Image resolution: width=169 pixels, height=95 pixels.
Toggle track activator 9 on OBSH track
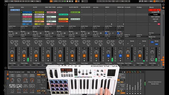[x=108, y=56]
